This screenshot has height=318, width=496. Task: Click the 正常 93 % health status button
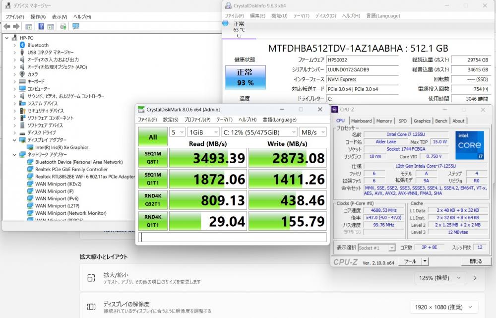(246, 77)
